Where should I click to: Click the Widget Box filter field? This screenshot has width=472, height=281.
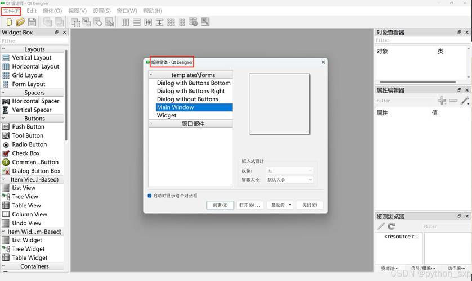pyautogui.click(x=34, y=41)
